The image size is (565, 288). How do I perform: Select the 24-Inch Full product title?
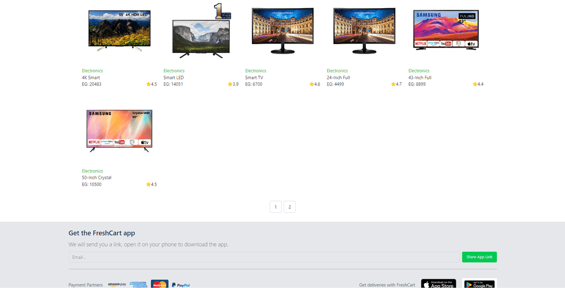[x=338, y=77]
